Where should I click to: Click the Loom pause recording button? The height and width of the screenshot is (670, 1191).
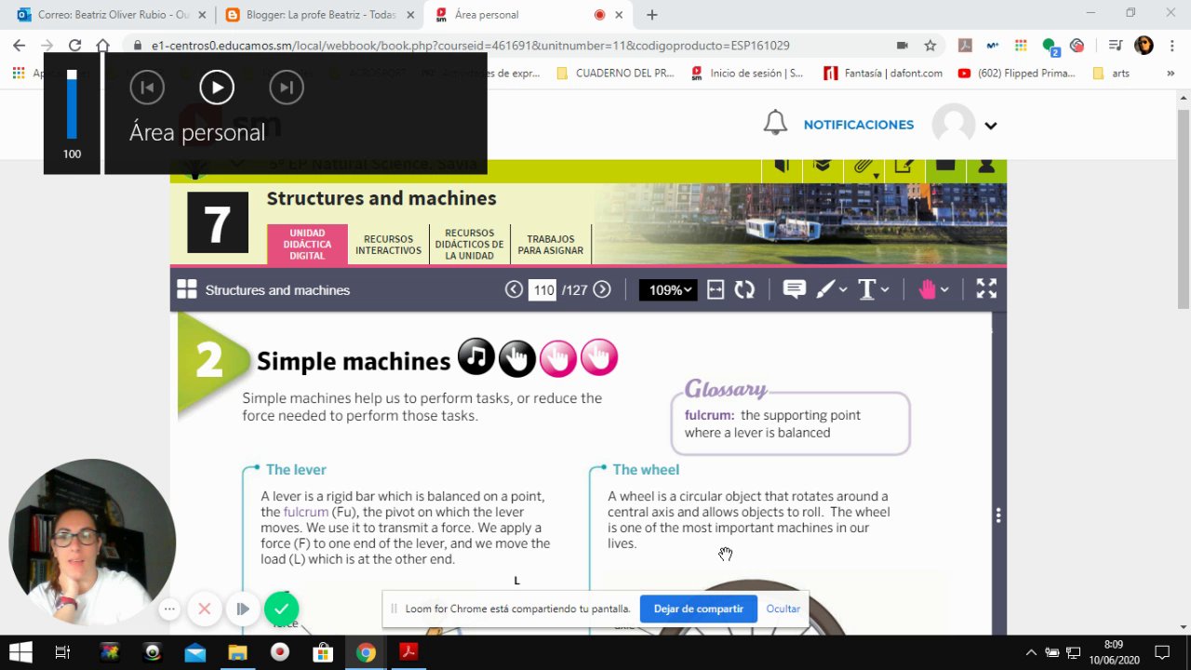(243, 610)
